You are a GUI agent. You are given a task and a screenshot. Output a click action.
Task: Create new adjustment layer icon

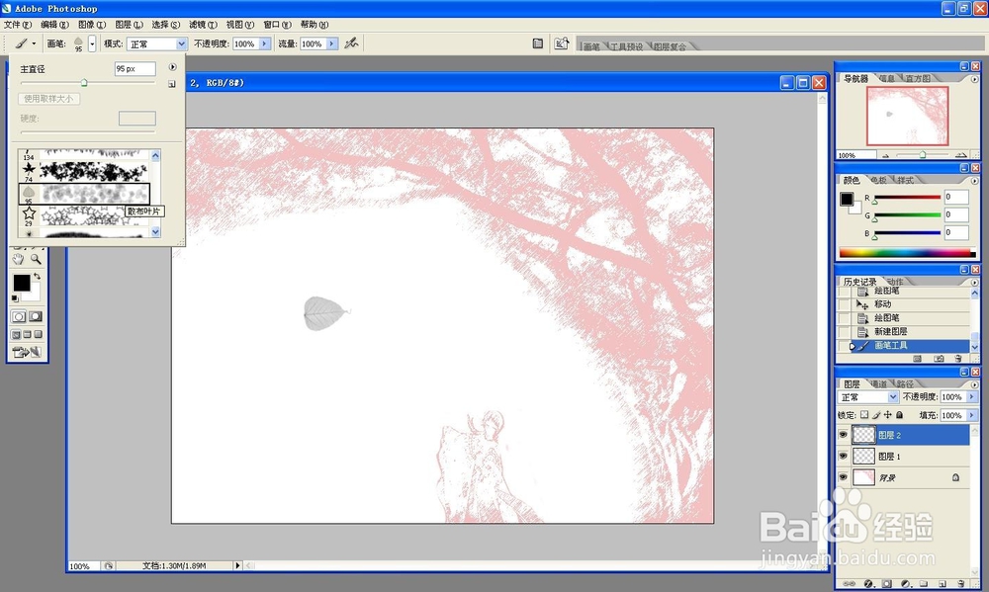point(906,584)
